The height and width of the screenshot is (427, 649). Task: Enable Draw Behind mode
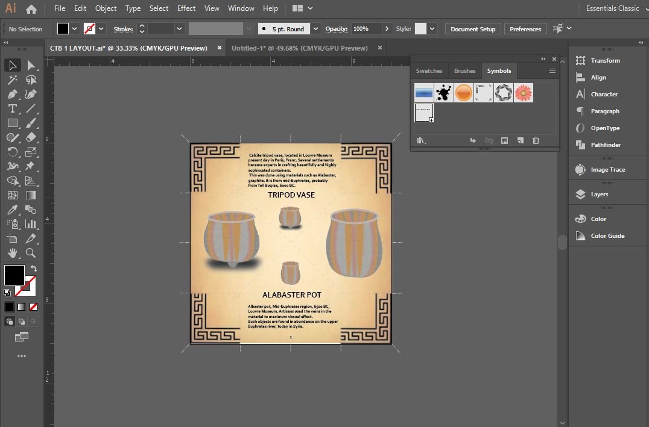(21, 322)
